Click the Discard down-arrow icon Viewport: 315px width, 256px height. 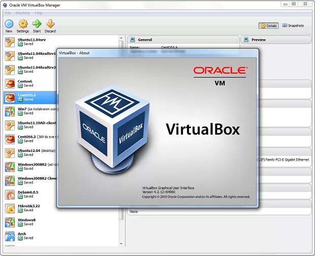point(50,24)
